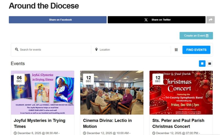Viewport: 220px width, 135px height.
Task: Click the share arrow icon button
Action: point(210,20)
